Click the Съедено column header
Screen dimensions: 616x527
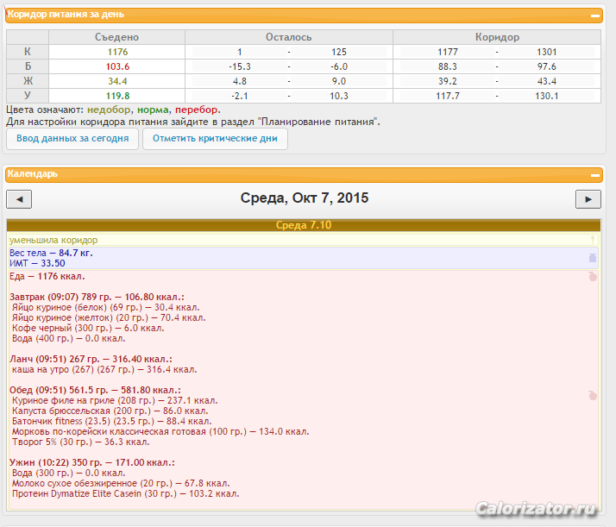pyautogui.click(x=116, y=38)
